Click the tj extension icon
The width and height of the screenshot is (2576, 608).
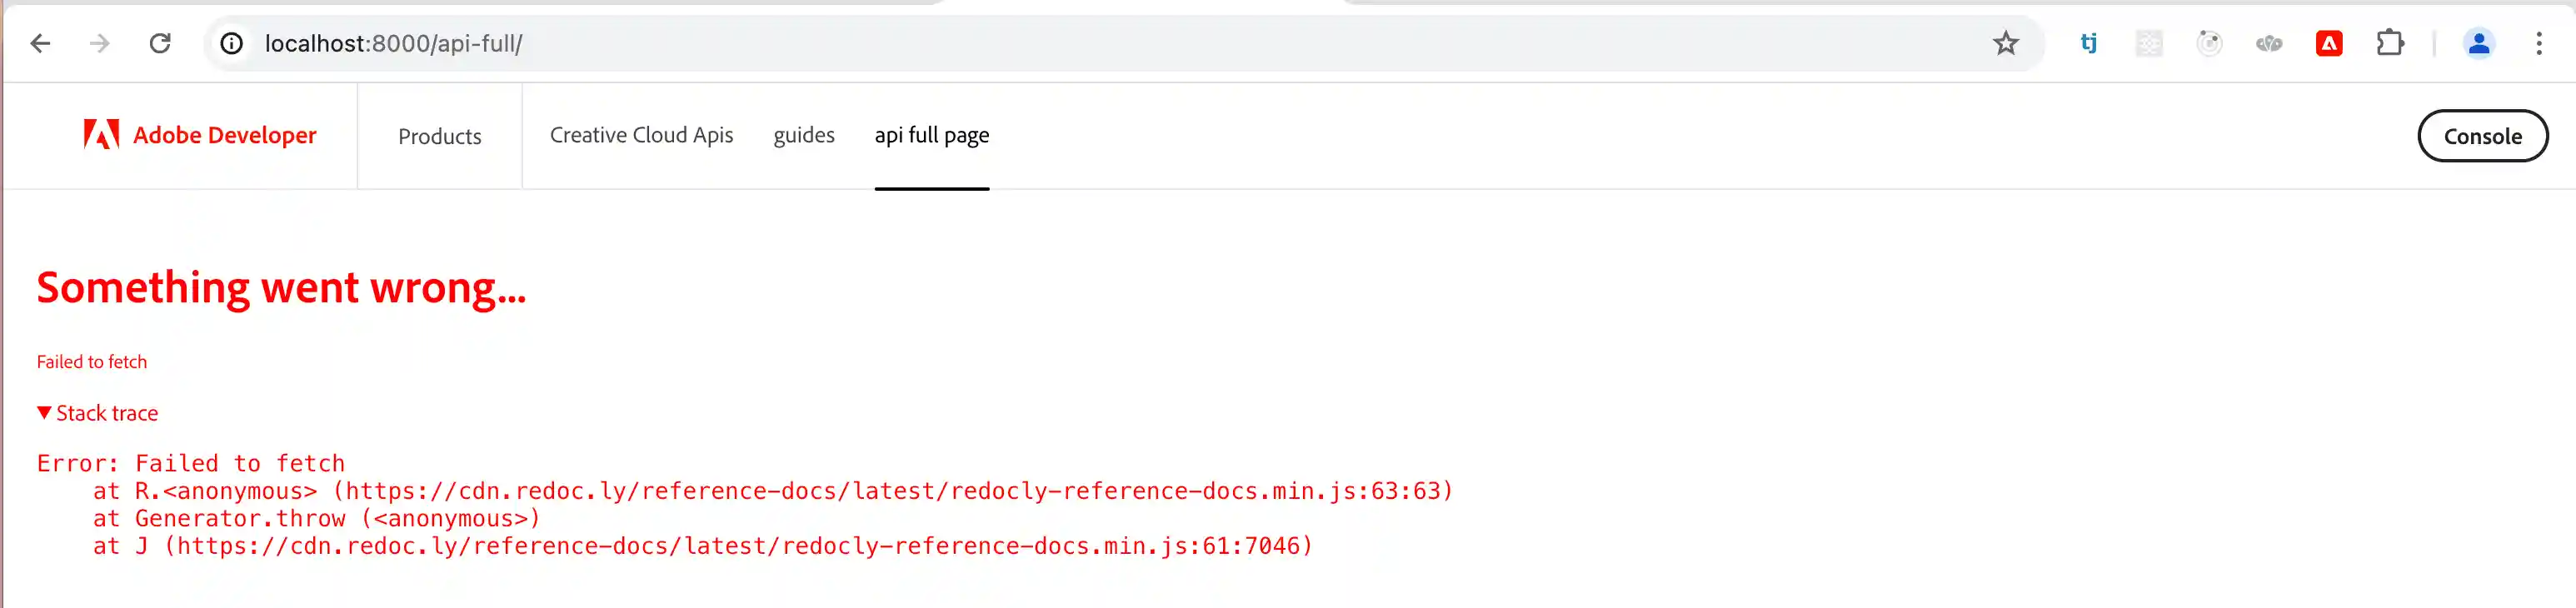(x=2087, y=43)
